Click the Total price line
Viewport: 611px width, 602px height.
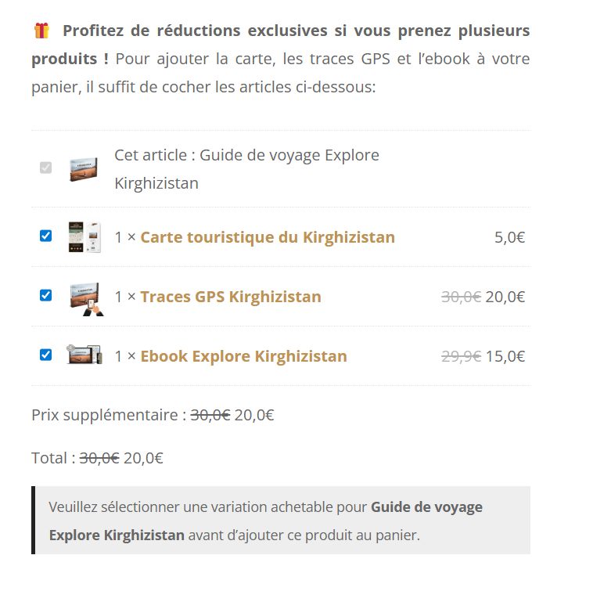point(97,458)
